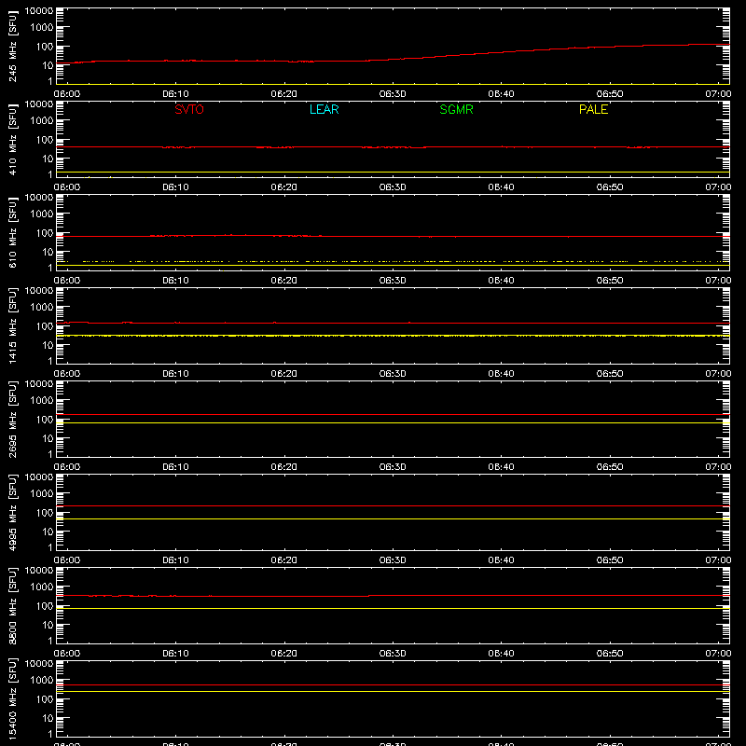The height and width of the screenshot is (746, 746).
Task: Select the 4995 MHz [SFU] axis title
Action: 12,513
